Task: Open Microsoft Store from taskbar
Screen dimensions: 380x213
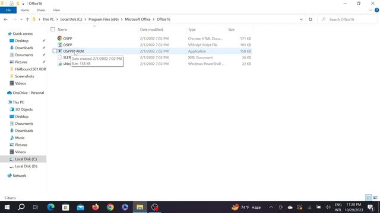Action: coord(66,207)
